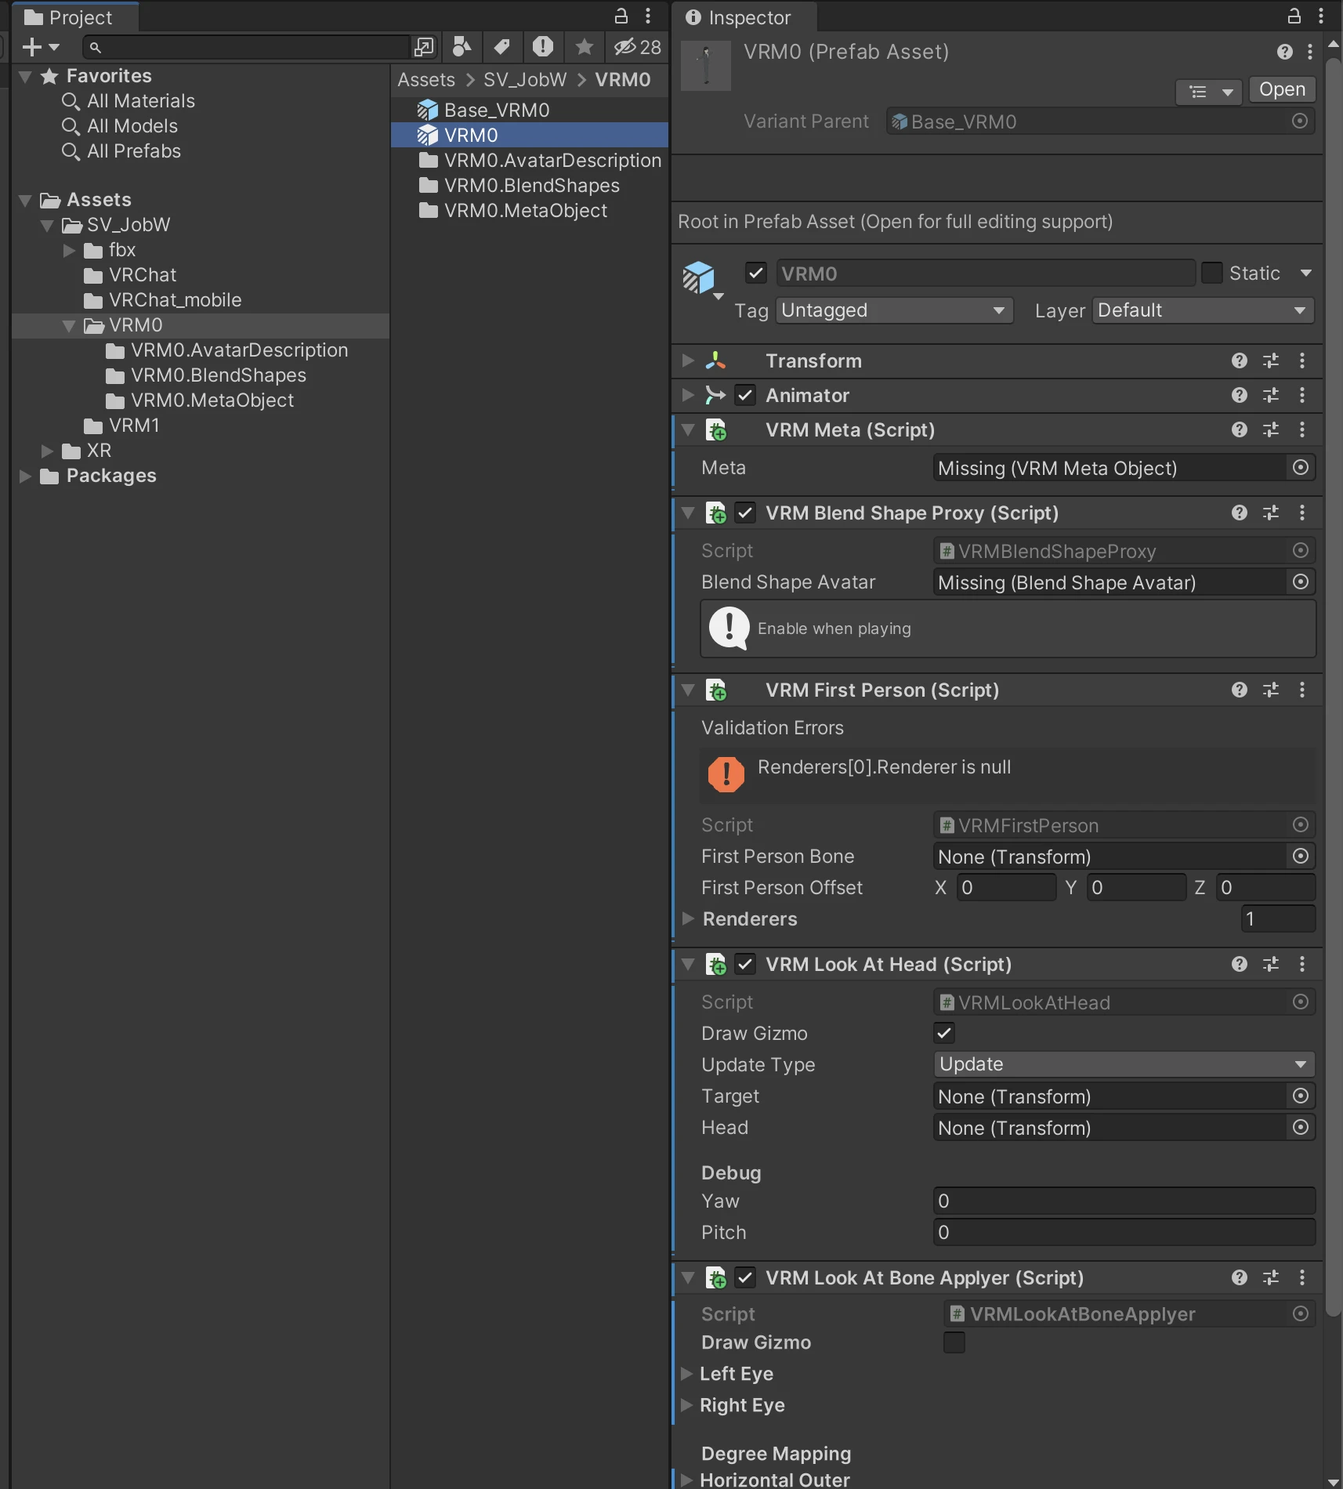Screen dimensions: 1343x1489
Task: Toggle hidden packages visibility count 28
Action: [638, 47]
